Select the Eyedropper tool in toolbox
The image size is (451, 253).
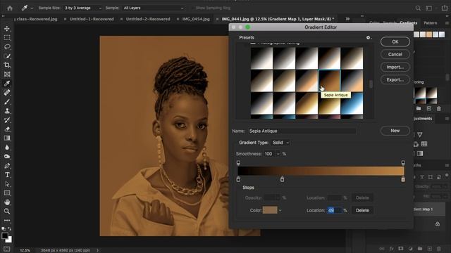click(7, 84)
